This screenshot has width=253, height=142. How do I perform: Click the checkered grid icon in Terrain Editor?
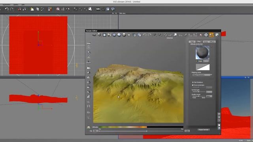coord(217,35)
